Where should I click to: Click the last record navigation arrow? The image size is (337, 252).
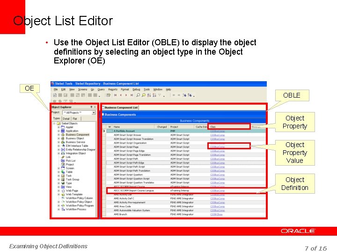pos(132,95)
